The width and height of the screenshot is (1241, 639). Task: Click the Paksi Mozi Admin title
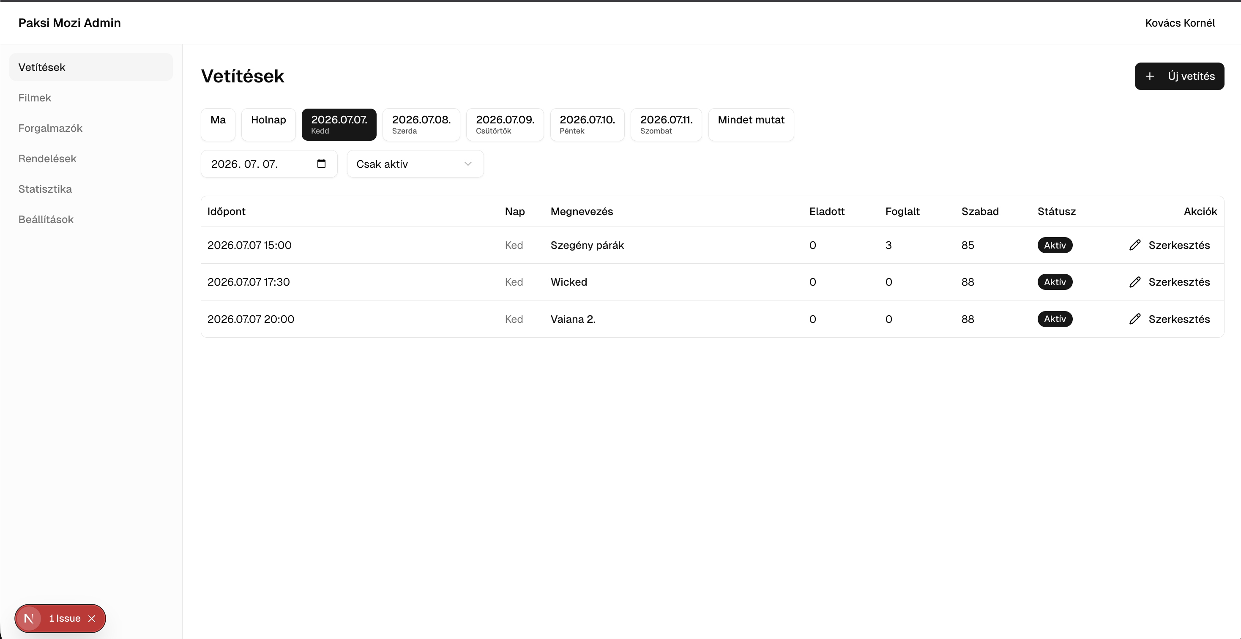click(x=69, y=23)
